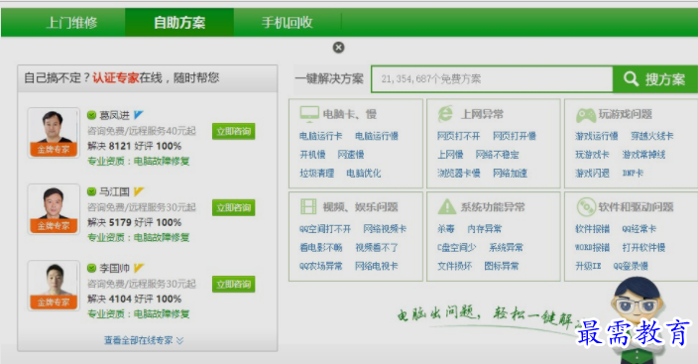Open the 手机回收 tab

tap(288, 22)
